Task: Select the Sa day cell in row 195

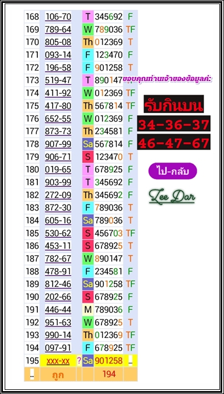Action: point(87,361)
